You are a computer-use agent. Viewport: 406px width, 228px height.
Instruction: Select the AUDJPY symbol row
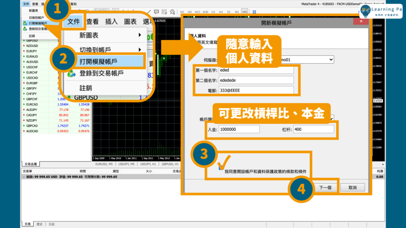pyautogui.click(x=56, y=110)
